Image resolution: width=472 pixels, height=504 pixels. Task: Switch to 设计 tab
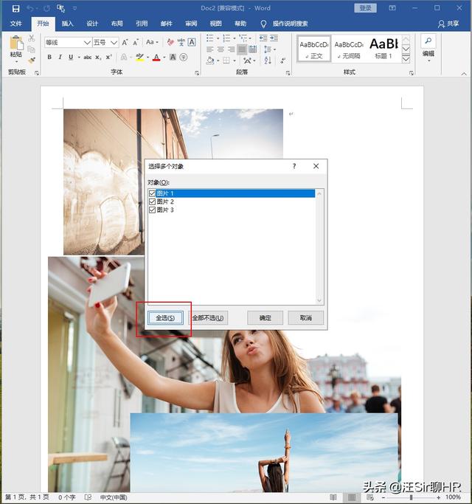point(92,24)
